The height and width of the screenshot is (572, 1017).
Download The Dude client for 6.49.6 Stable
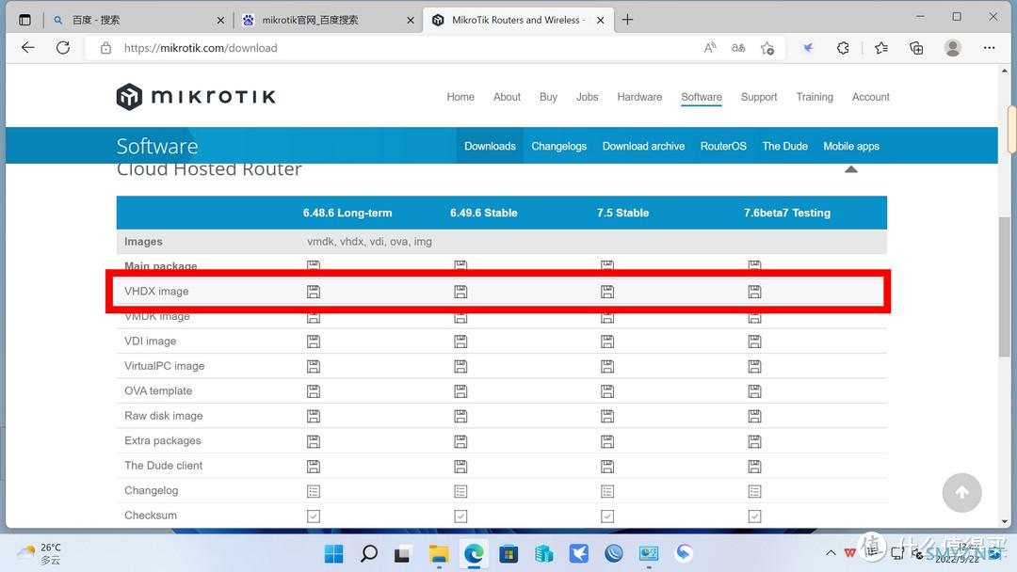click(x=460, y=467)
